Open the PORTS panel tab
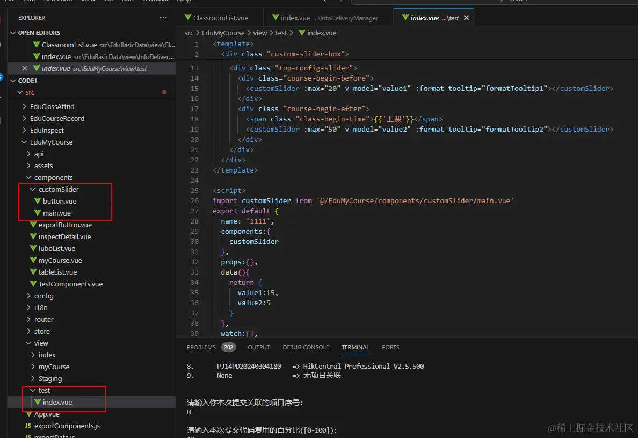The width and height of the screenshot is (638, 438). click(390, 347)
